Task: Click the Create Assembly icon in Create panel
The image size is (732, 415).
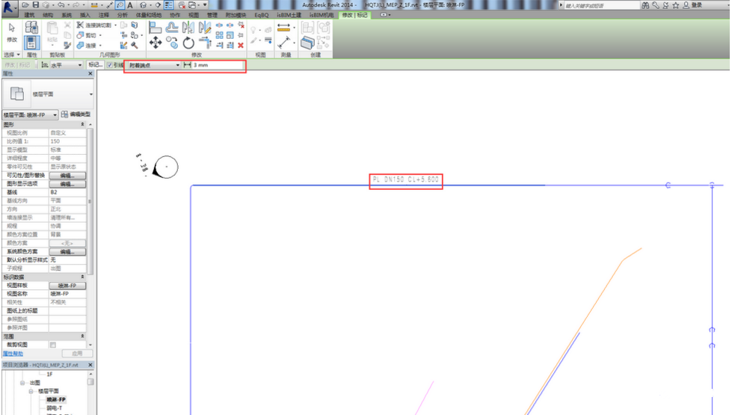Action: point(307,28)
